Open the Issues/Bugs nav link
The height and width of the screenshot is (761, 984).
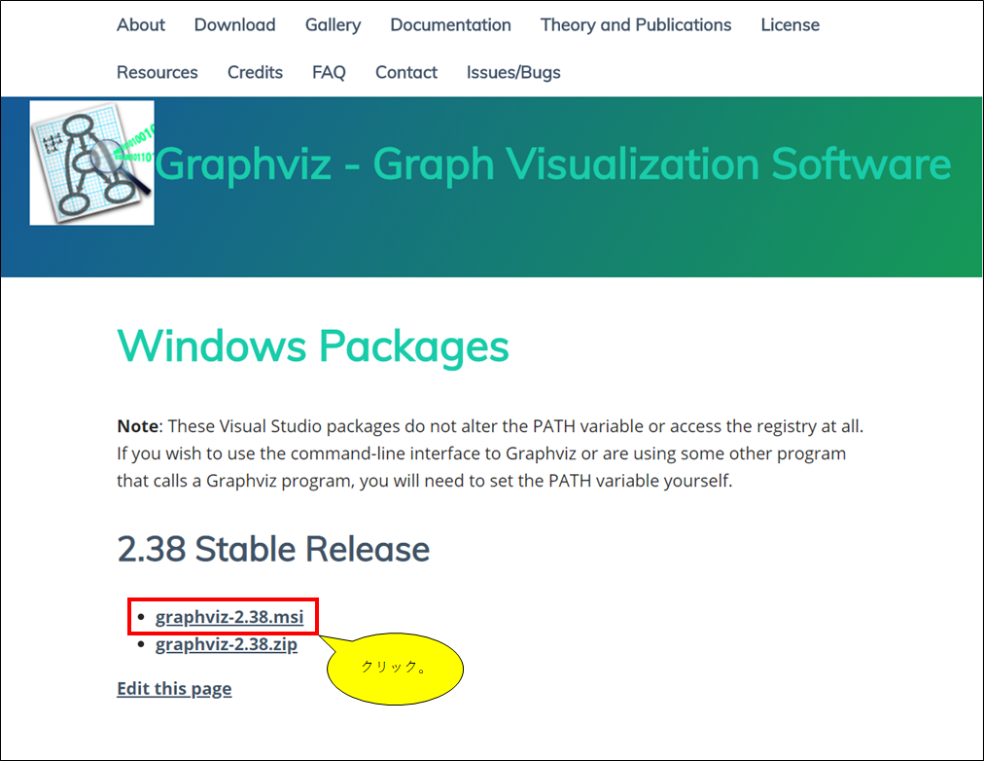click(513, 73)
